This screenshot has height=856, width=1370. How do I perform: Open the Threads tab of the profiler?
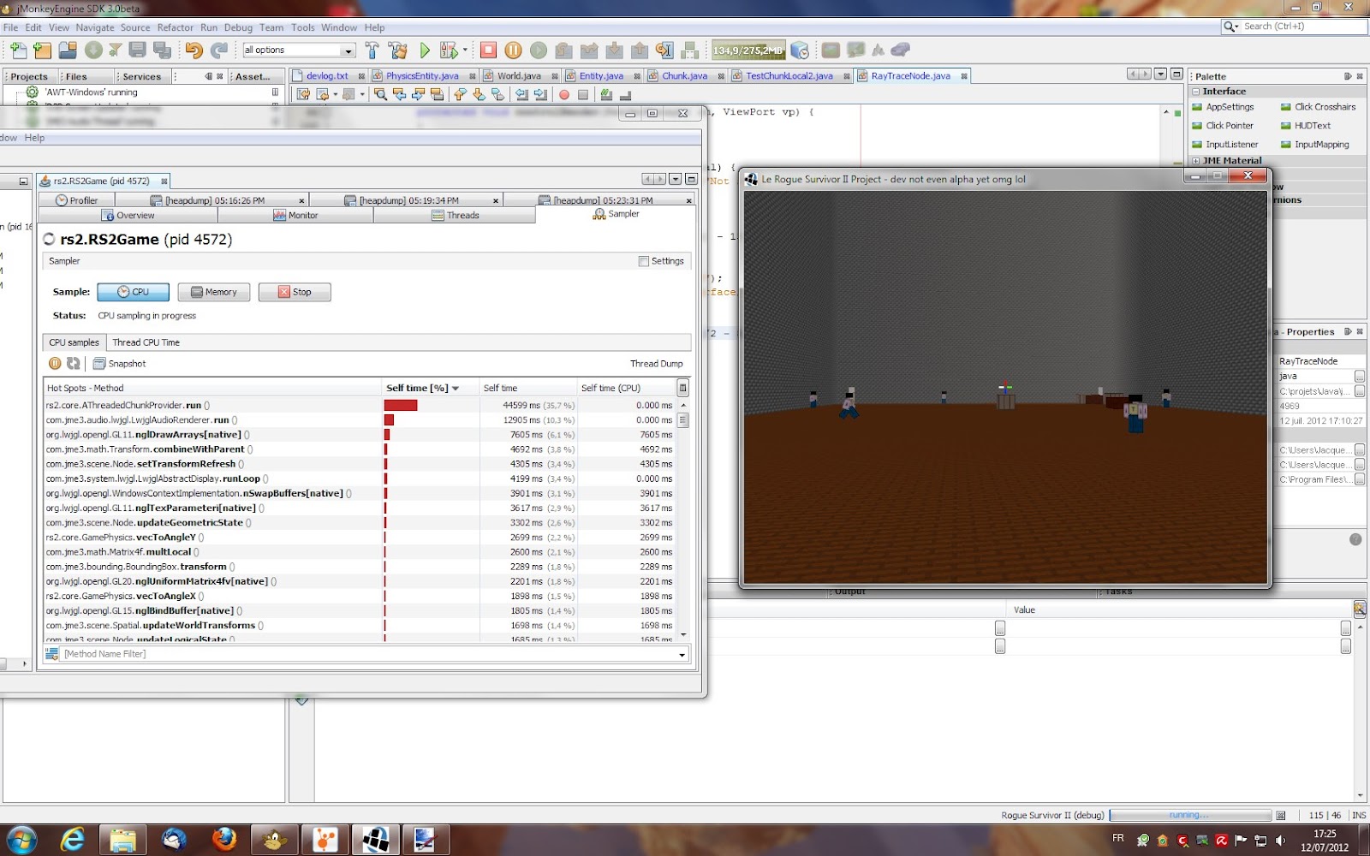tap(455, 216)
